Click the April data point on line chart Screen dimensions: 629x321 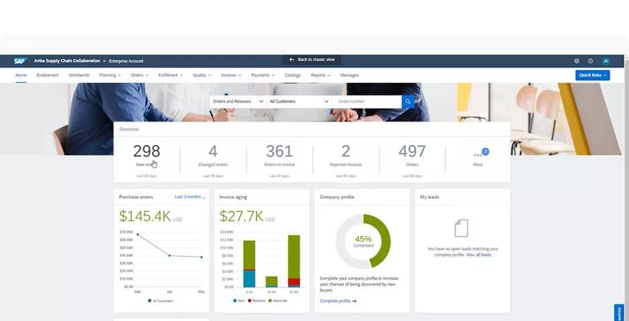click(x=169, y=255)
